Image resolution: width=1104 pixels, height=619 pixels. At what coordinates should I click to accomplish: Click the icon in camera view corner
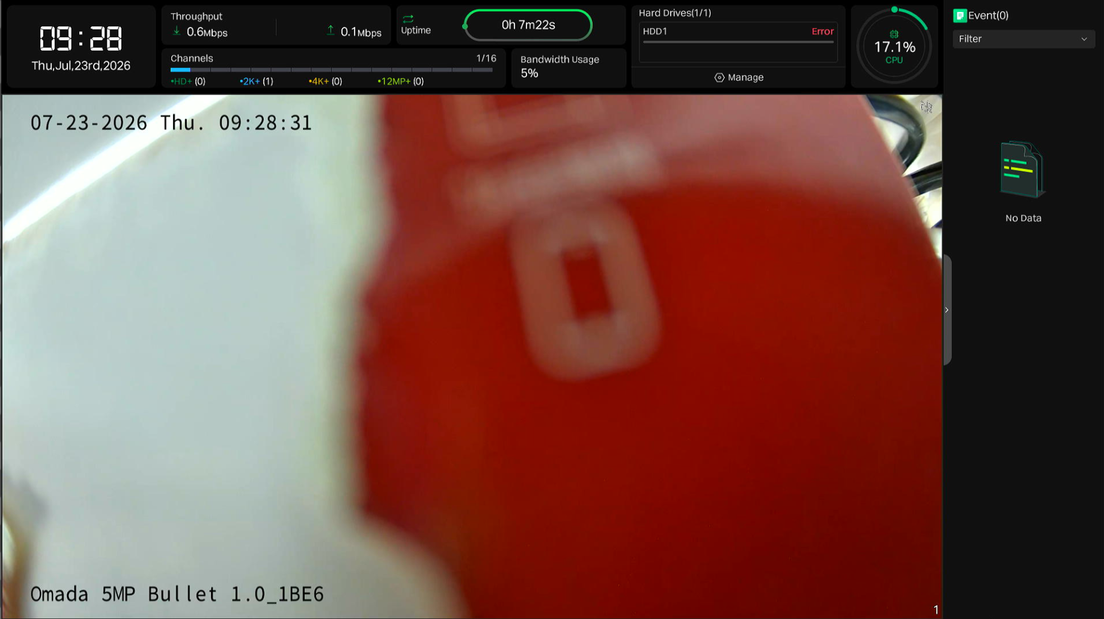[x=926, y=106]
